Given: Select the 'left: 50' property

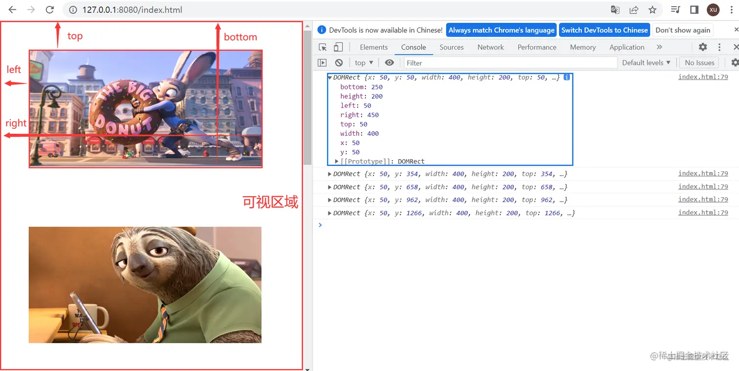Looking at the screenshot, I should [356, 105].
